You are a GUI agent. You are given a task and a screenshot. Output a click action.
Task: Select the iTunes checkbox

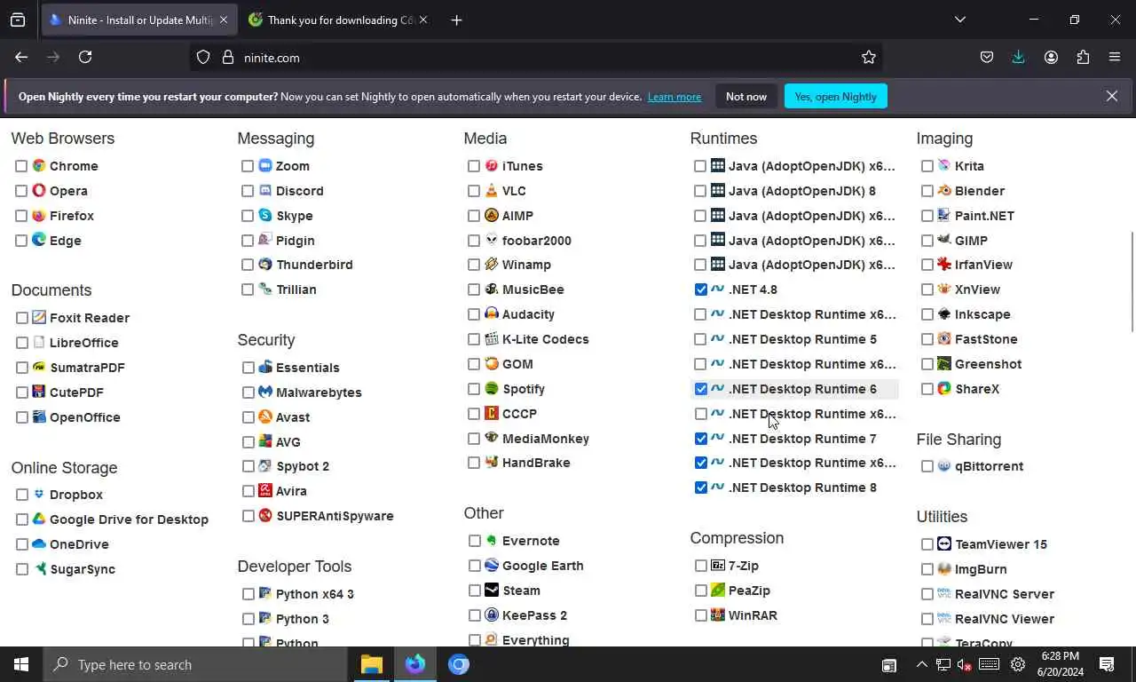(474, 166)
